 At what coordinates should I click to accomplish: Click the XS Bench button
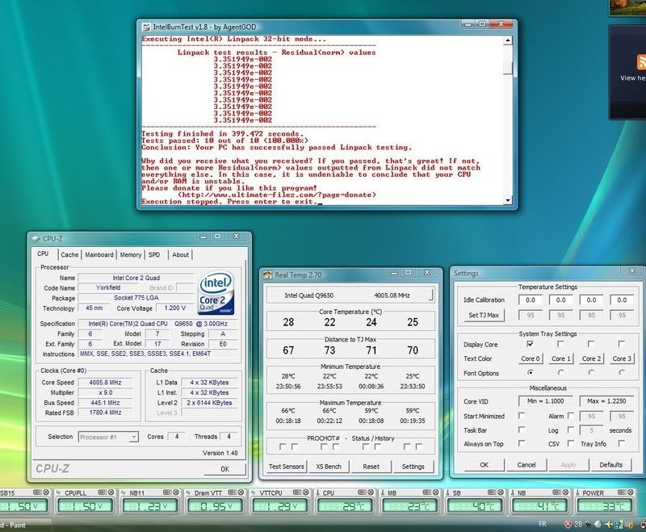[329, 467]
